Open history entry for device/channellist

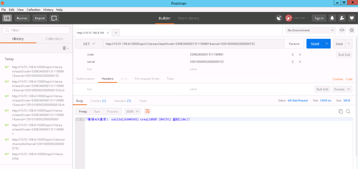pyautogui.click(x=38, y=144)
